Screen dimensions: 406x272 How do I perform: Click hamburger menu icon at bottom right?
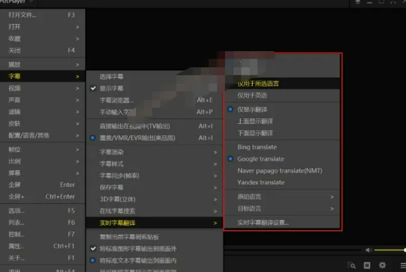pos(403,265)
